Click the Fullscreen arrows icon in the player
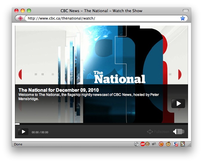Image resolution: width=203 pixels, height=163 pixels. (x=150, y=132)
